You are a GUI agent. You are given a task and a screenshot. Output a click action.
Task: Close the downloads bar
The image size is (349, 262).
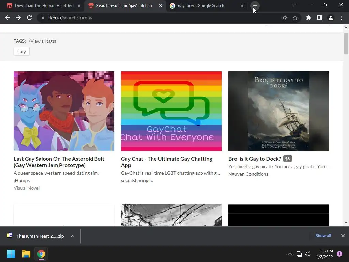[x=343, y=236]
